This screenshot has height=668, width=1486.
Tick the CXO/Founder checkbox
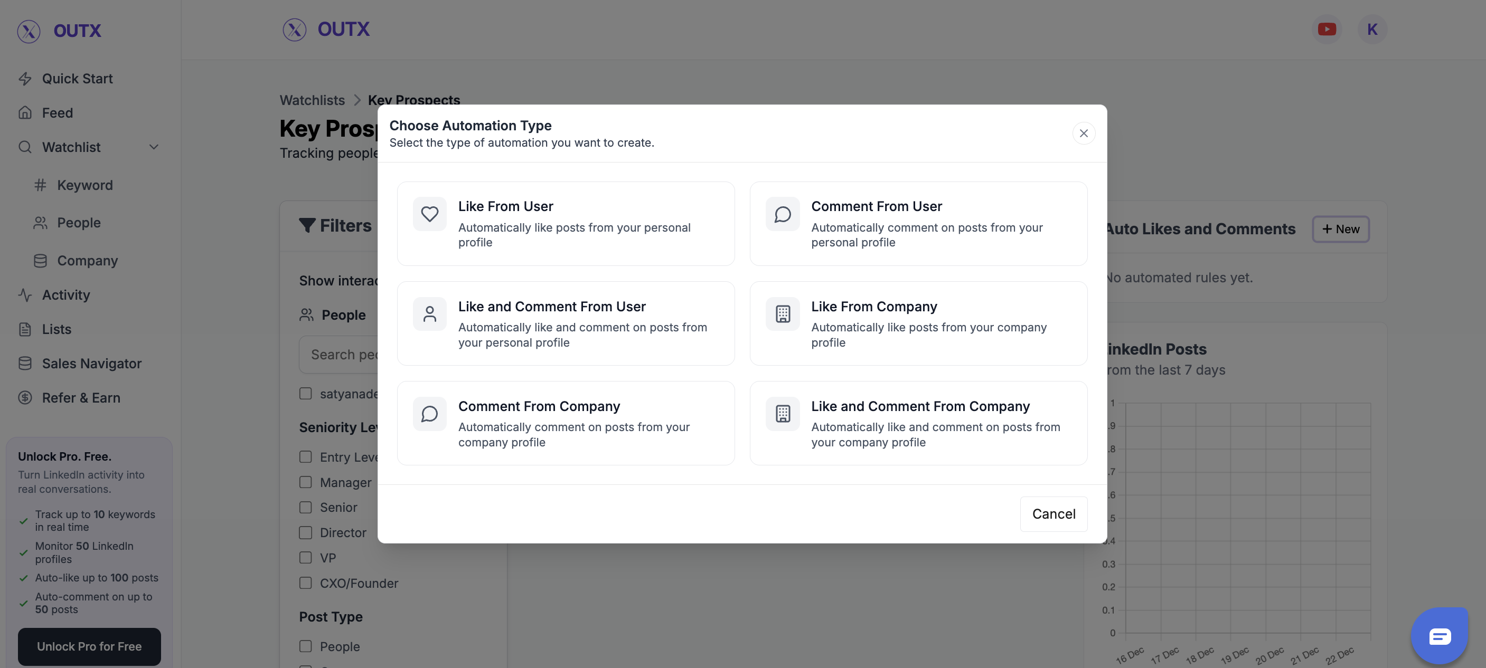point(305,583)
